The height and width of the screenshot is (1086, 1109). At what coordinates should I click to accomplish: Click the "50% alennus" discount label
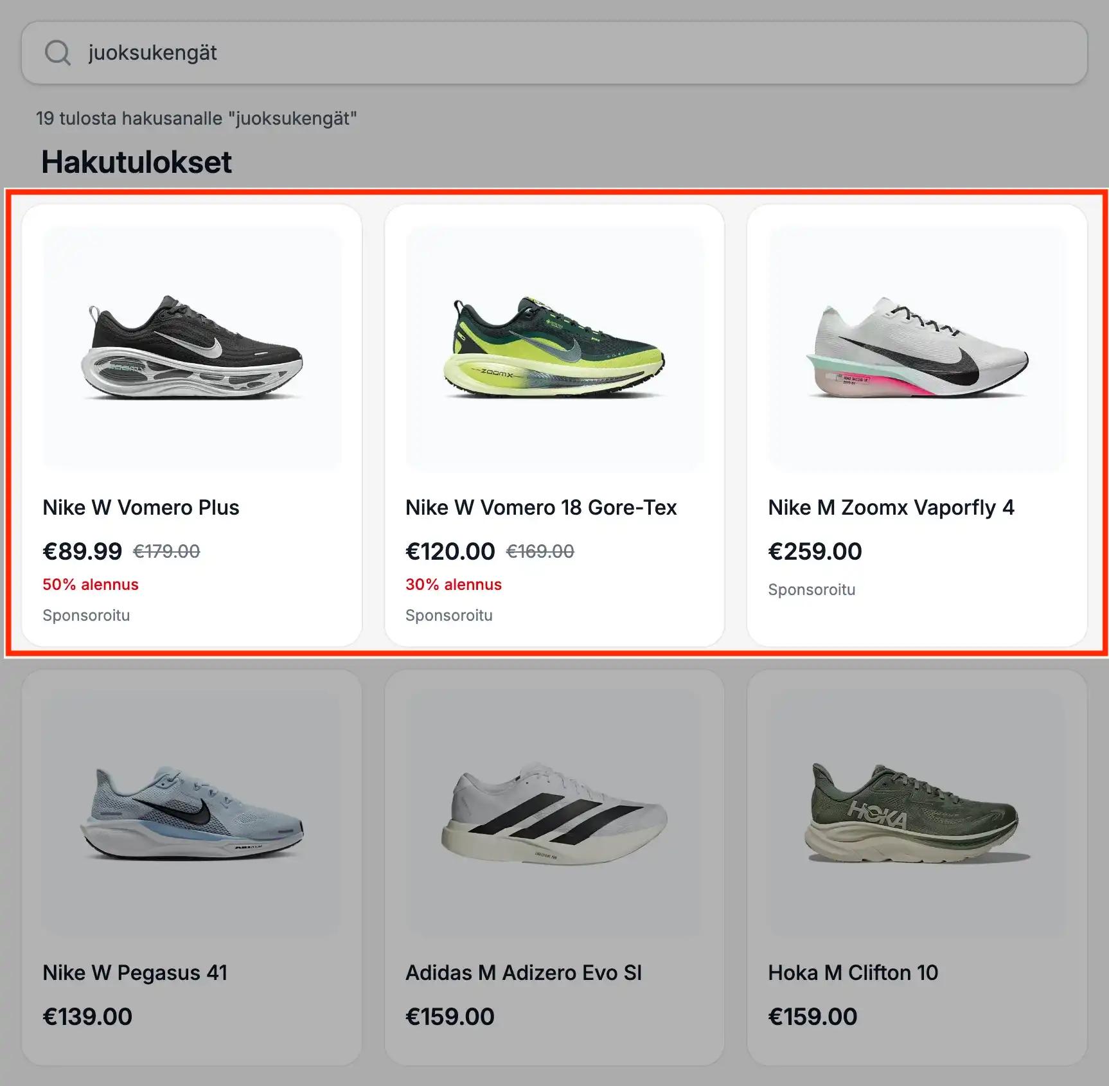point(90,585)
